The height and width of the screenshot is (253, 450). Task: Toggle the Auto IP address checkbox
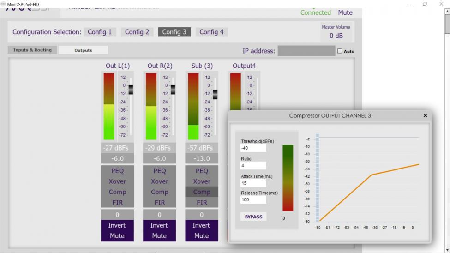click(340, 51)
